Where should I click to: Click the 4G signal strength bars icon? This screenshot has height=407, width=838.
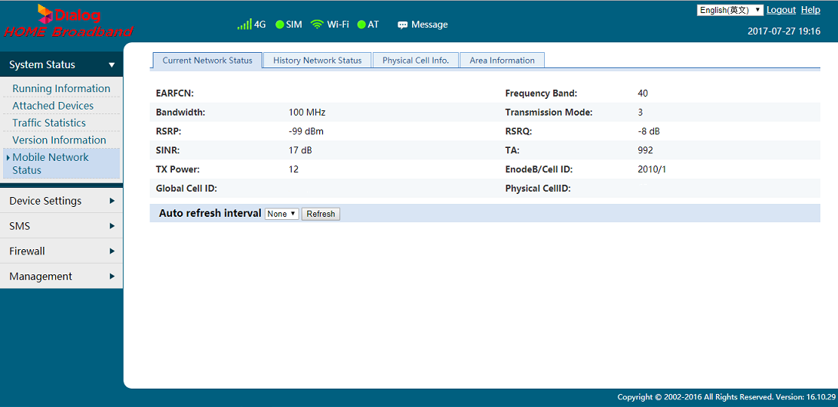click(x=244, y=25)
